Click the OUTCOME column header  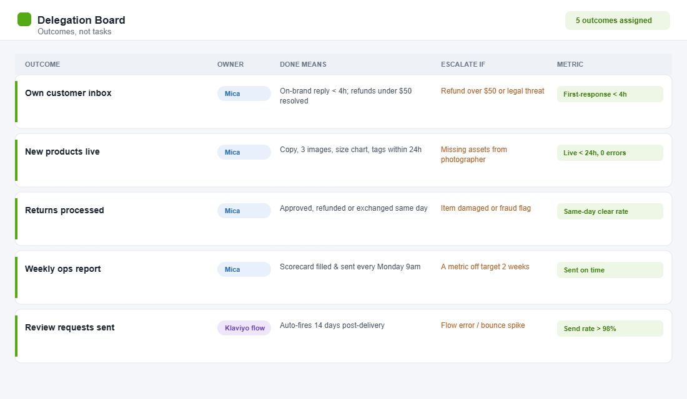[42, 64]
